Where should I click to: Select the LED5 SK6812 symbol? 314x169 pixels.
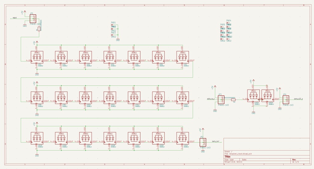pyautogui.click(x=134, y=57)
